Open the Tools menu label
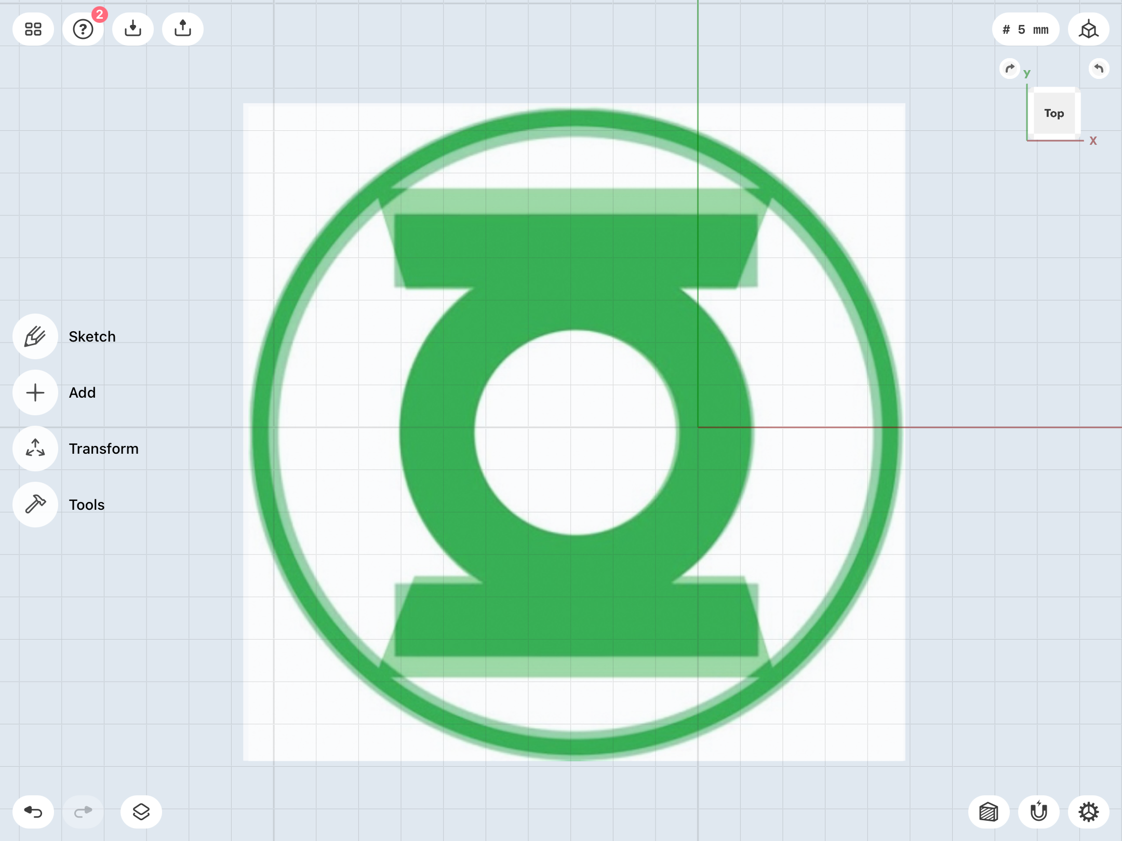Image resolution: width=1122 pixels, height=841 pixels. 87,505
